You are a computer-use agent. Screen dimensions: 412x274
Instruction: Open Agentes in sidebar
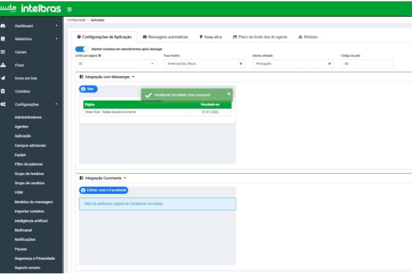tap(21, 127)
